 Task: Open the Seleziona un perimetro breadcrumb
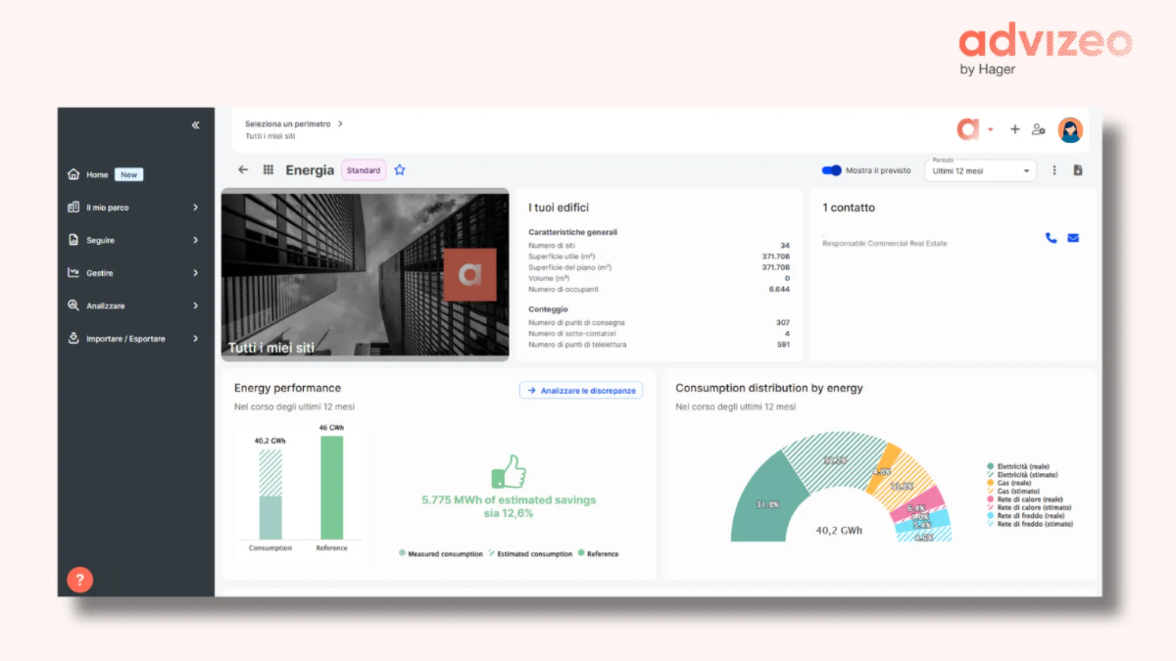[x=288, y=123]
